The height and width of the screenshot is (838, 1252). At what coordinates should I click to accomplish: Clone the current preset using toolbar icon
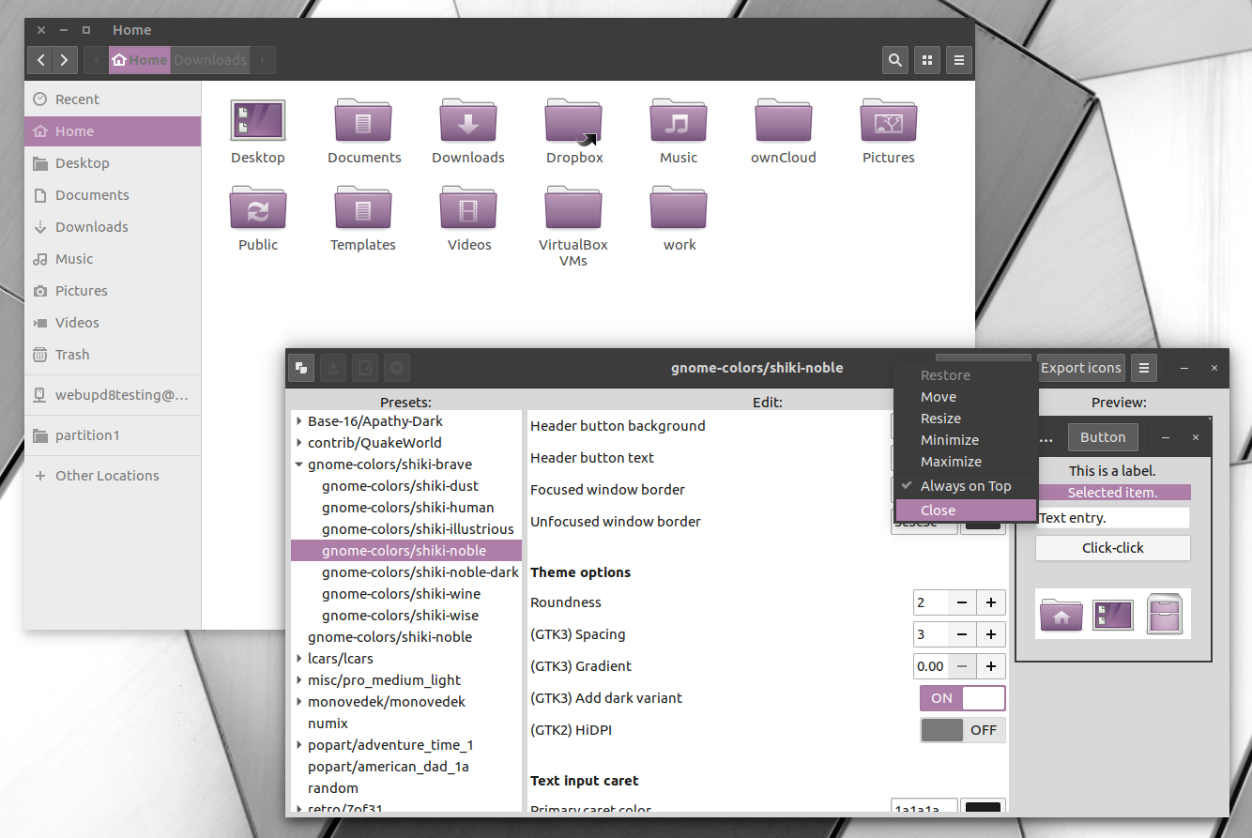click(300, 368)
